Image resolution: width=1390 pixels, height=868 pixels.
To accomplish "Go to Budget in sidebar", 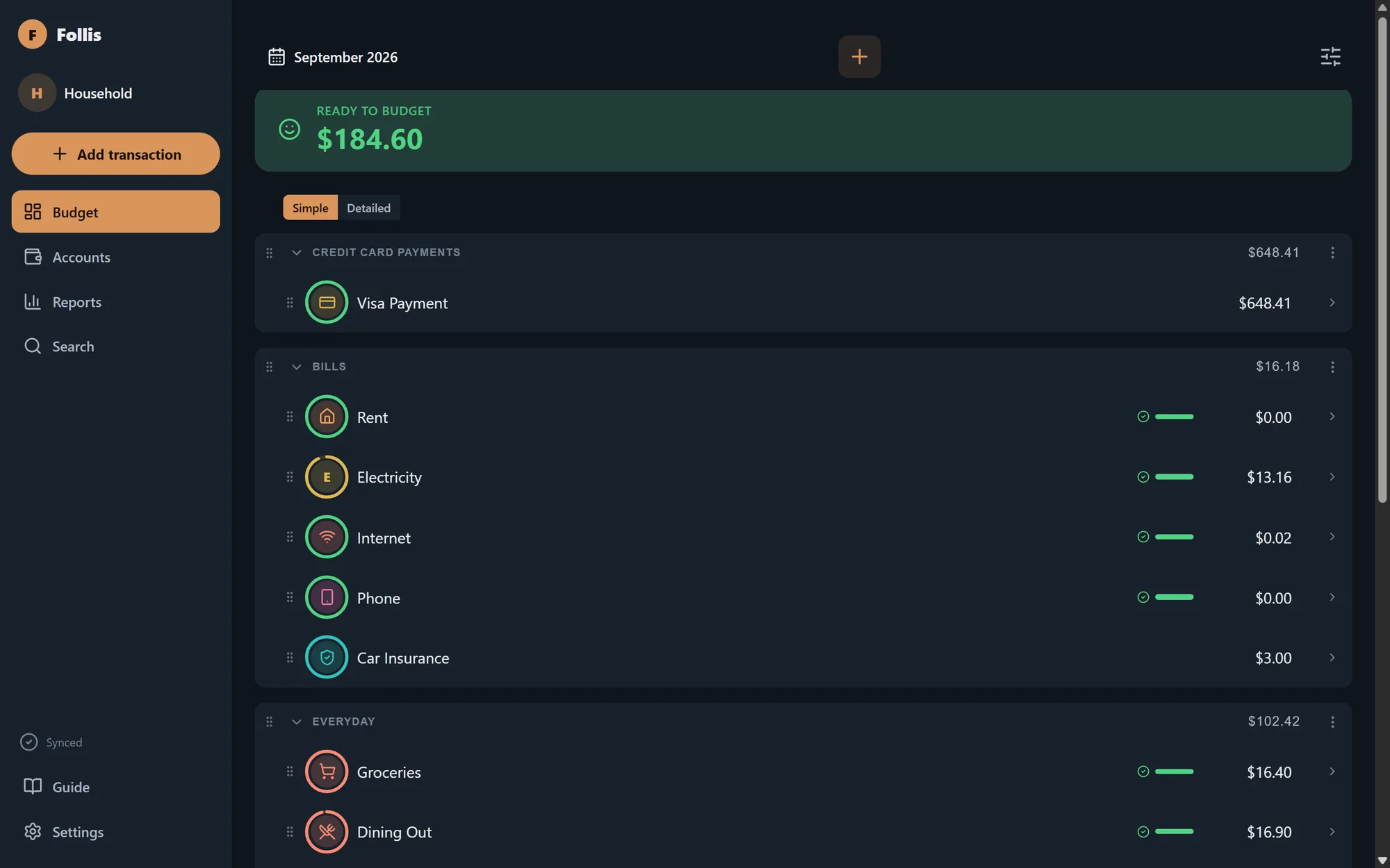I will (115, 212).
